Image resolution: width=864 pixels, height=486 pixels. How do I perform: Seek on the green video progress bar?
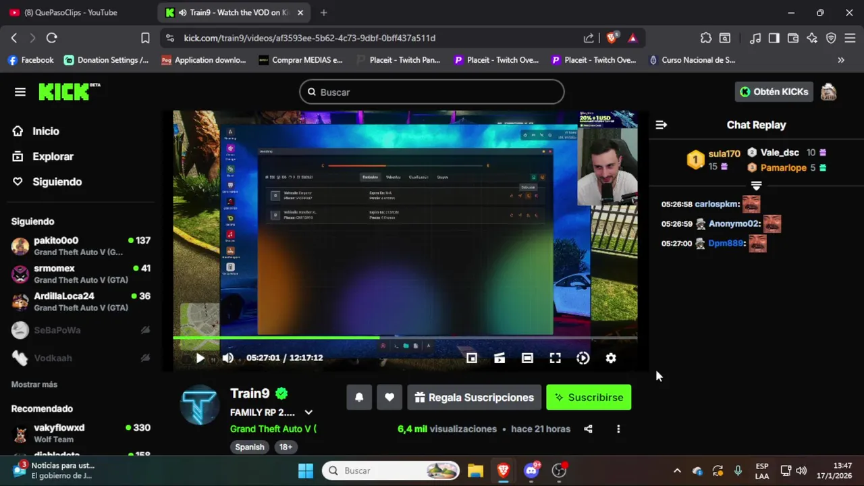click(x=405, y=337)
